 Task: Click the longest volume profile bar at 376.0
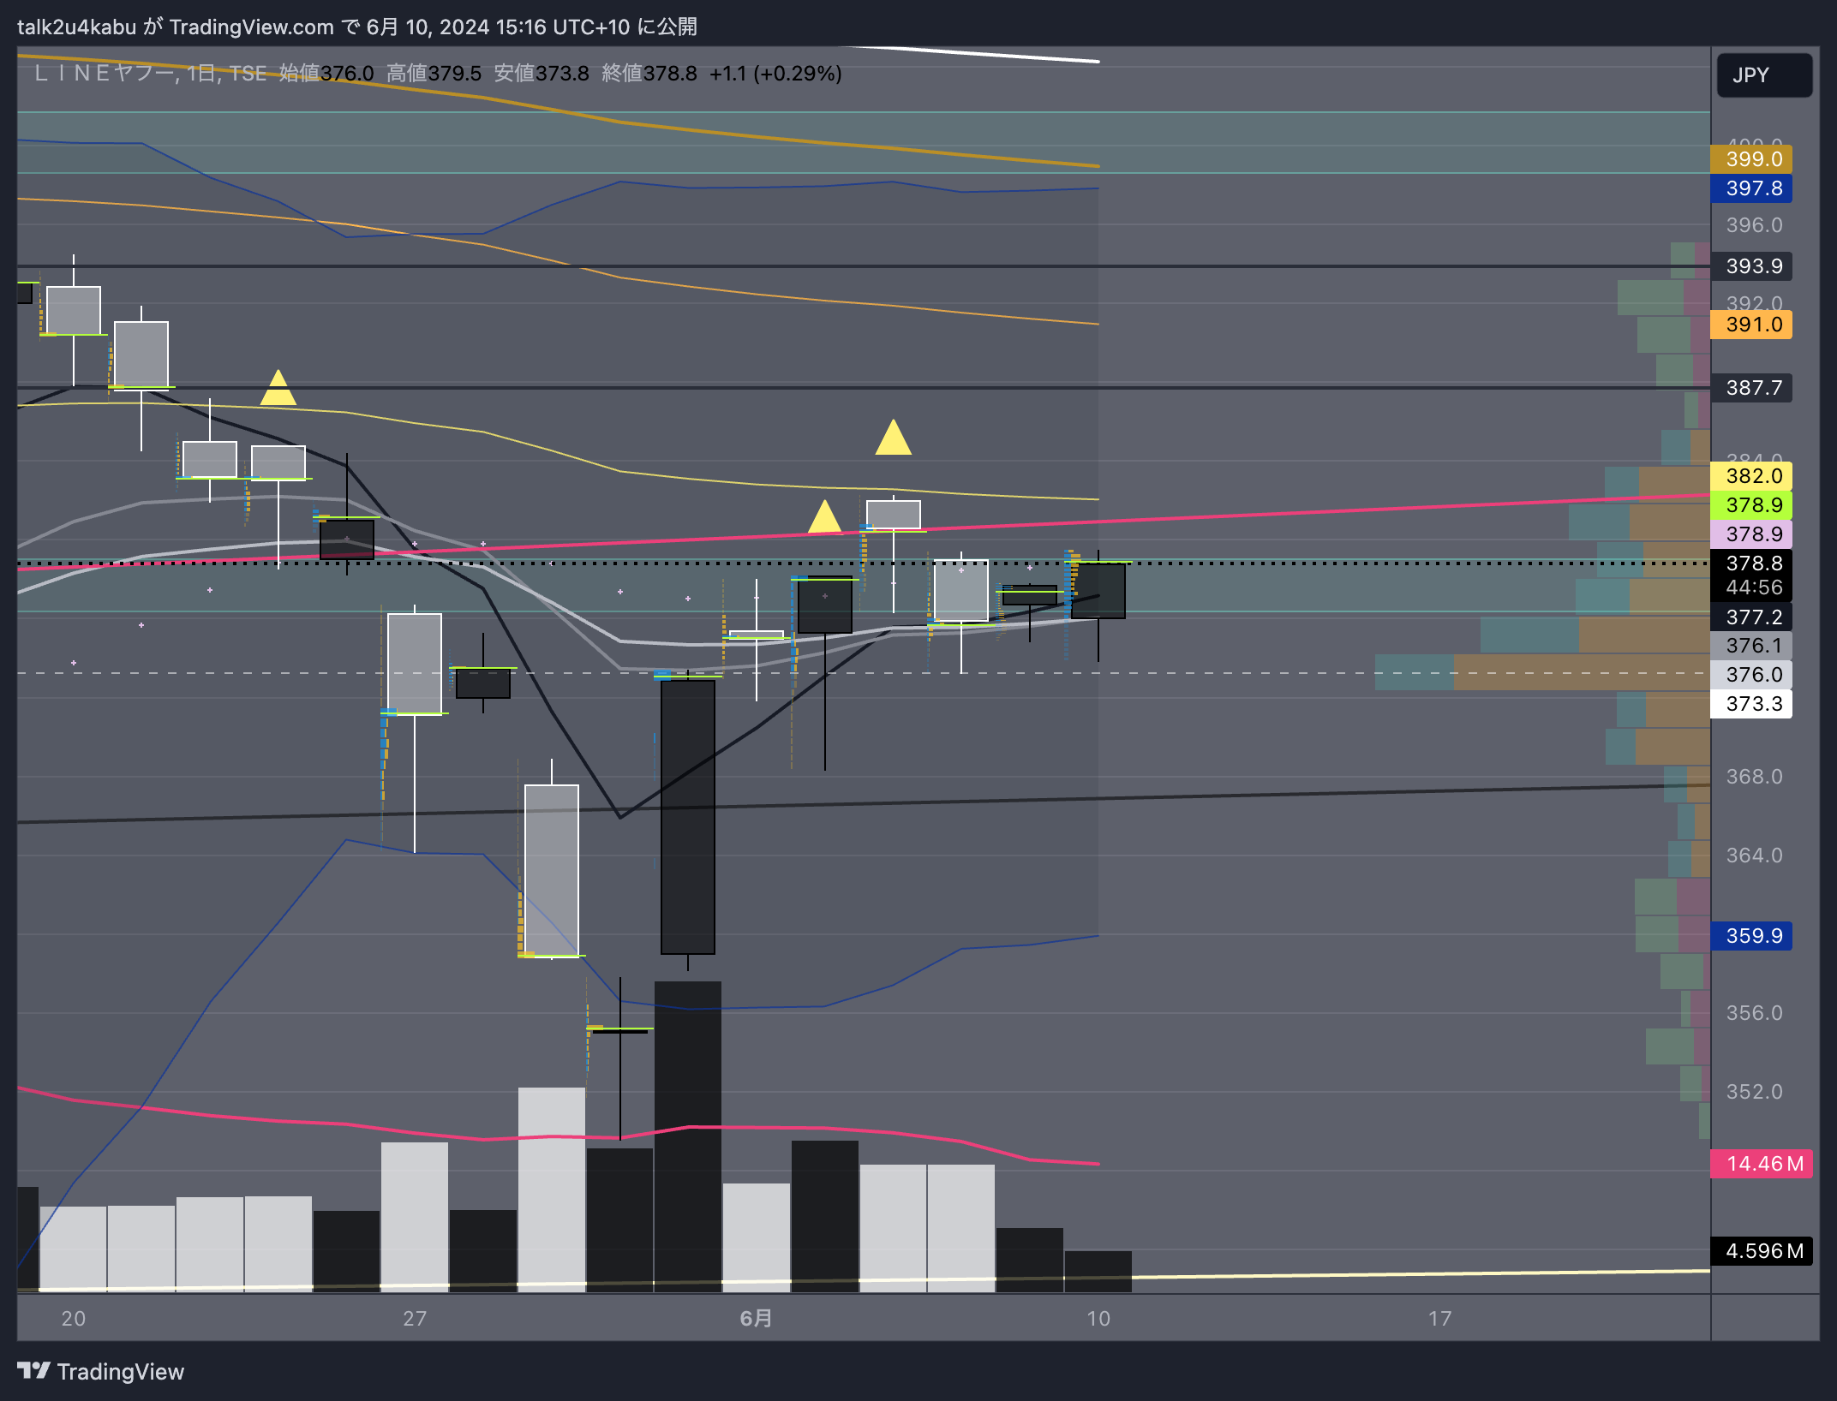point(1542,672)
